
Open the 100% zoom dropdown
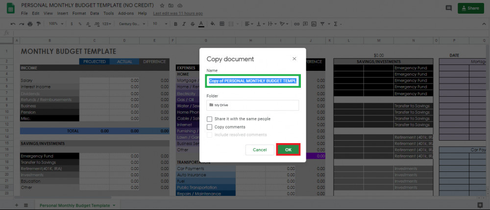[56, 23]
